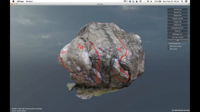Open Google Drive menu bar icon
The width and height of the screenshot is (200, 112).
130,1
